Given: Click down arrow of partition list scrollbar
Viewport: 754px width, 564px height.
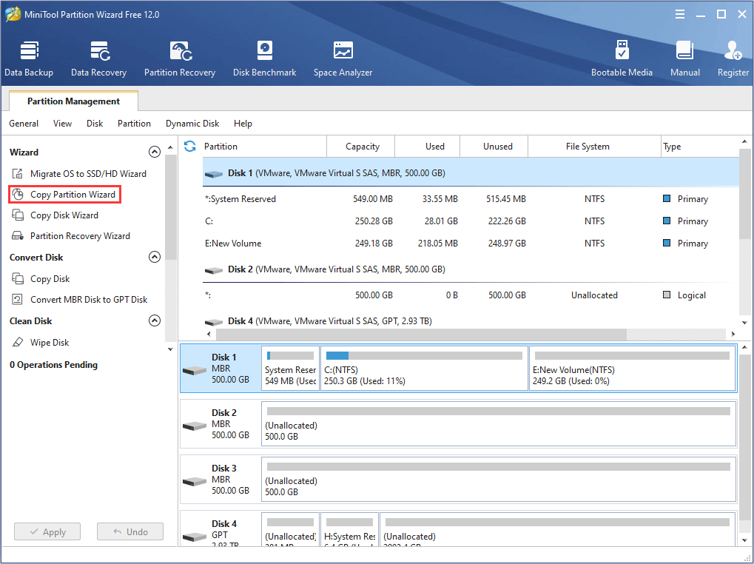Looking at the screenshot, I should (x=744, y=323).
